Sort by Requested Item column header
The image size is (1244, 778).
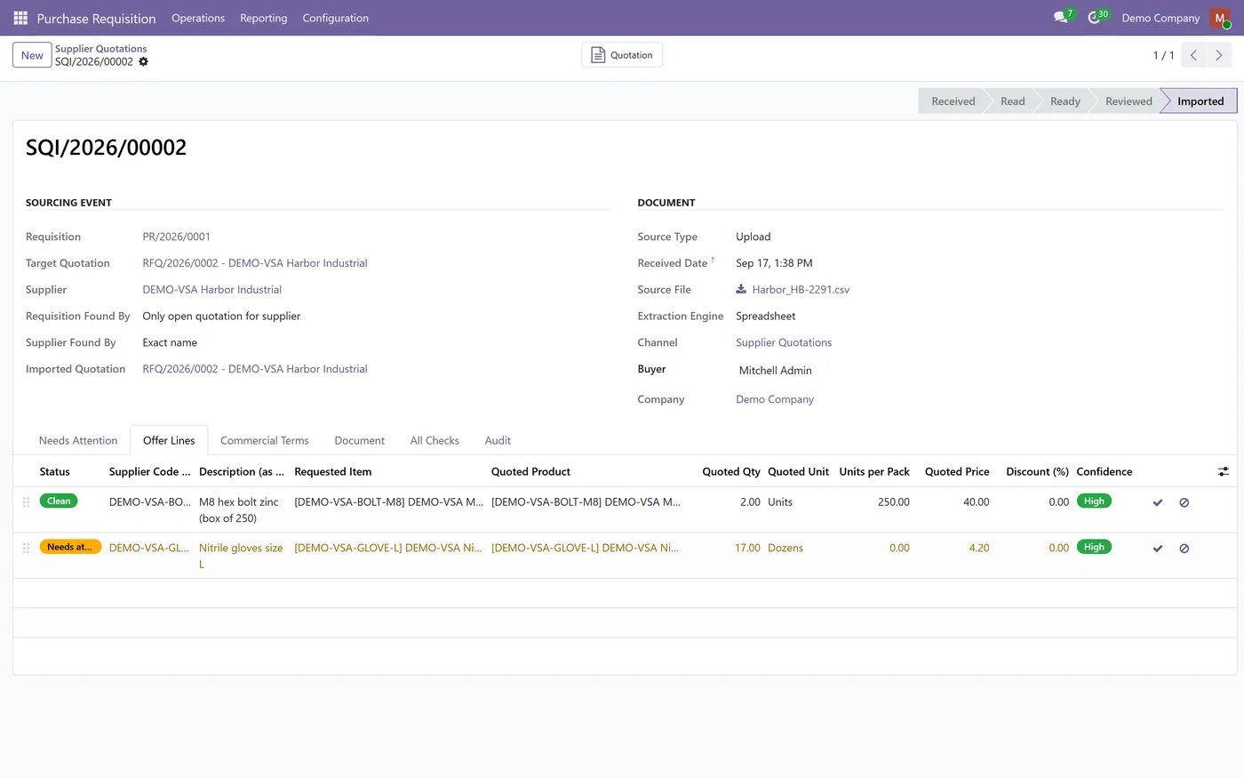tap(333, 472)
